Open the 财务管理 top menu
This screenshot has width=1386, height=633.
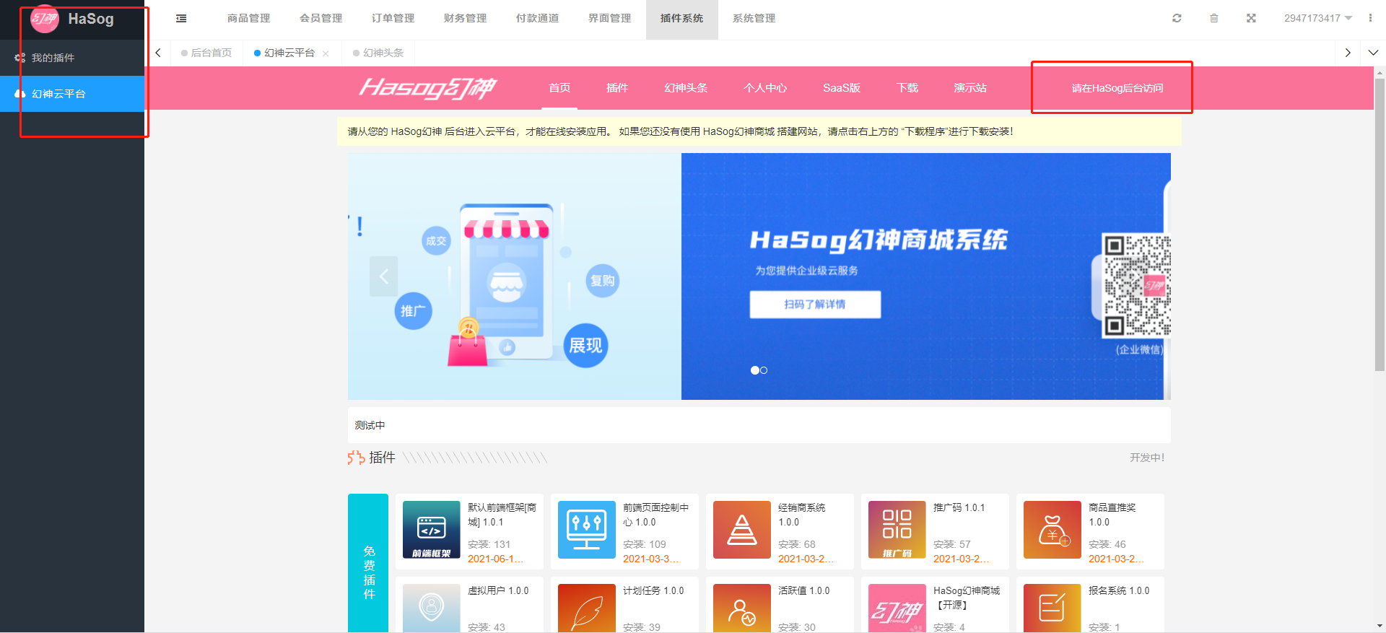coord(465,18)
